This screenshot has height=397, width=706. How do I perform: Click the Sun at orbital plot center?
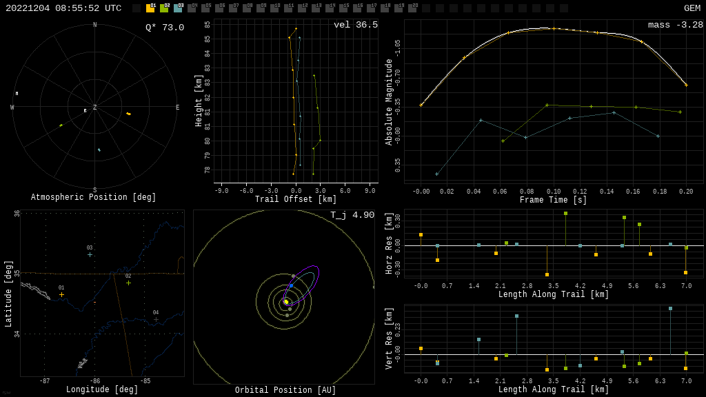285,302
